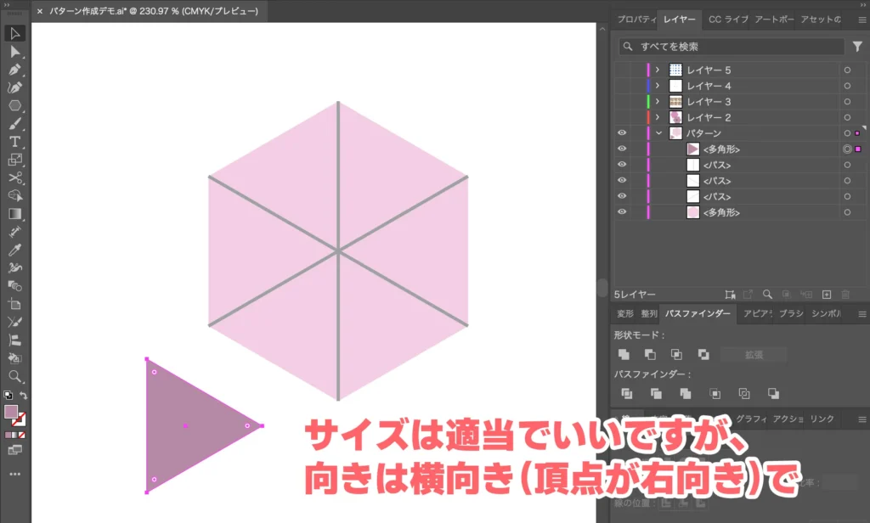Toggle visibility of the <多角形> sublayer
870x523 pixels.
pyautogui.click(x=623, y=149)
